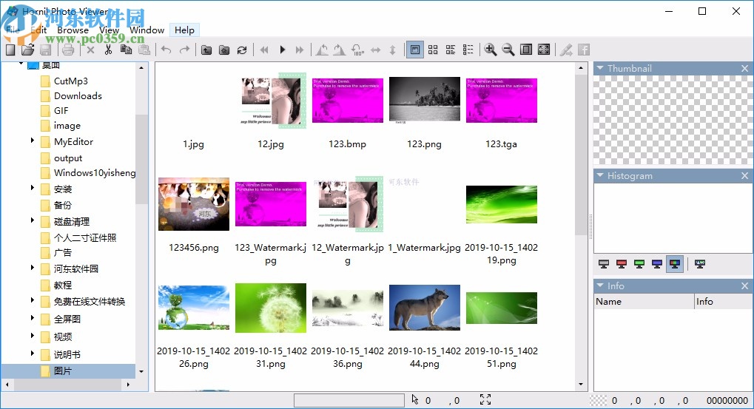The image size is (754, 409).
Task: Expand the 全屏图 folder node
Action: [x=33, y=318]
